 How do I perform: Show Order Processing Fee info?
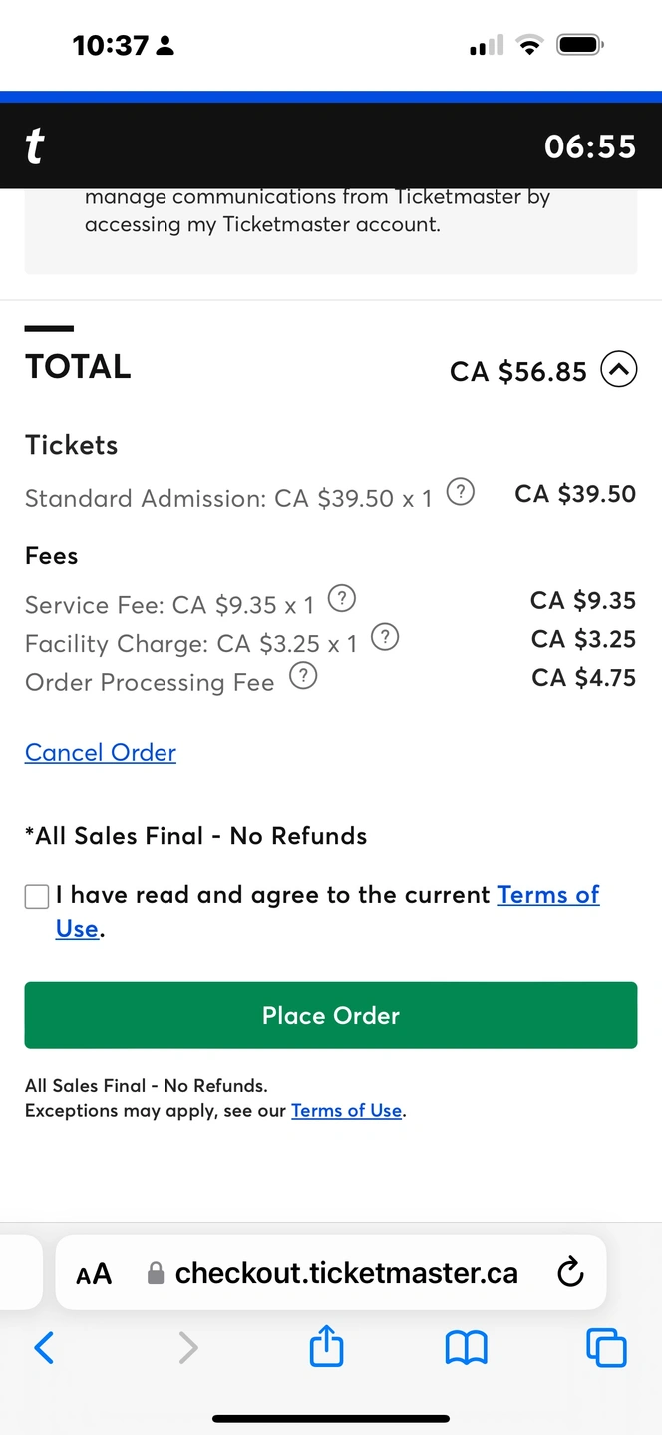[x=303, y=677]
